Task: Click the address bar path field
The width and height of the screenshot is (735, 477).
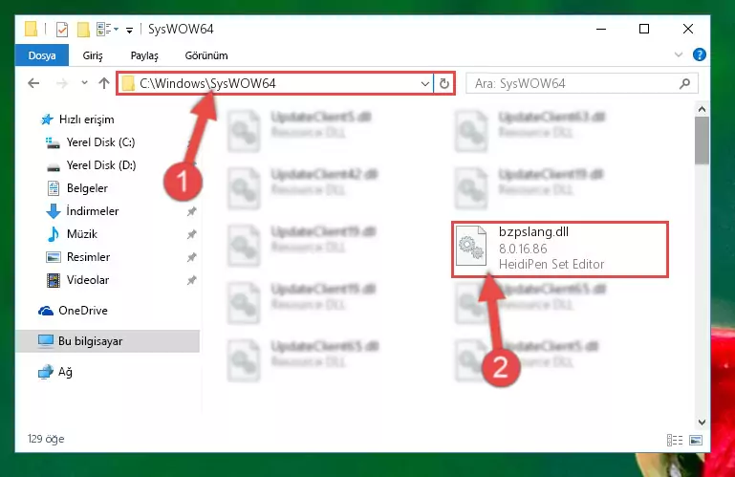Action: pos(275,83)
